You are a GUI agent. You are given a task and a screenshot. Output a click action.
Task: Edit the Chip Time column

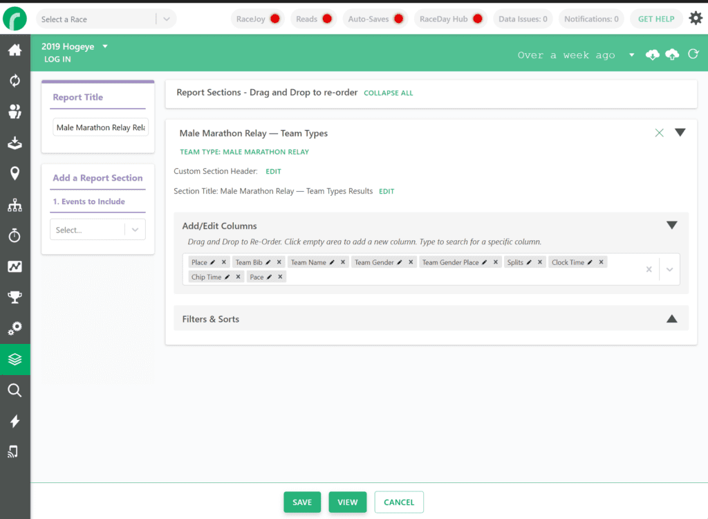tap(227, 277)
